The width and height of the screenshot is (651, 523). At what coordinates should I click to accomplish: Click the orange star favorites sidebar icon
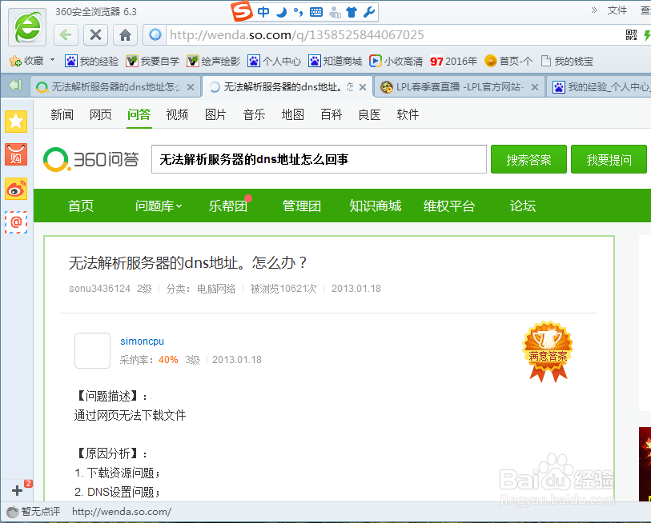[16, 122]
